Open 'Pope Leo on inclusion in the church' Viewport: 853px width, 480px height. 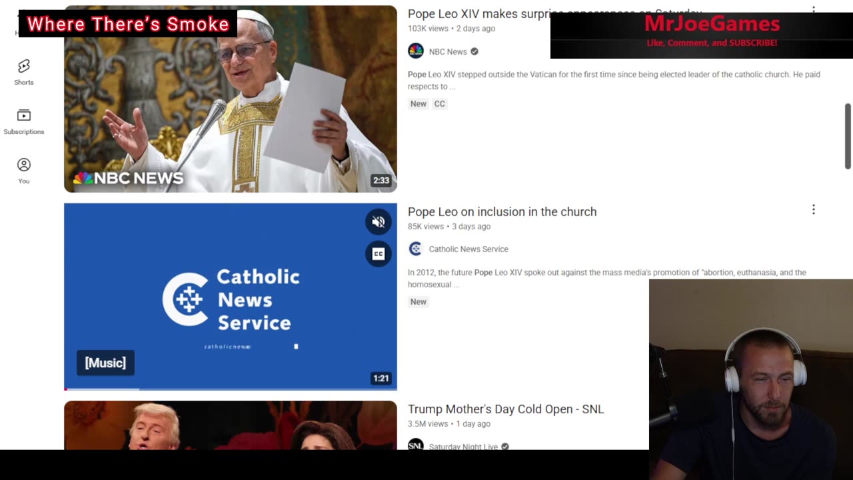[x=502, y=211]
